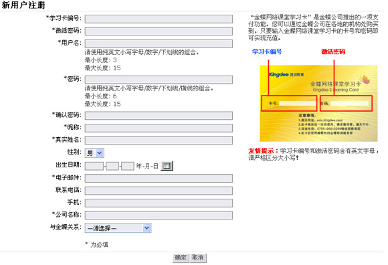The width and height of the screenshot is (388, 265).
Task: Click the 联系电话 phone input field
Action: coord(159,191)
